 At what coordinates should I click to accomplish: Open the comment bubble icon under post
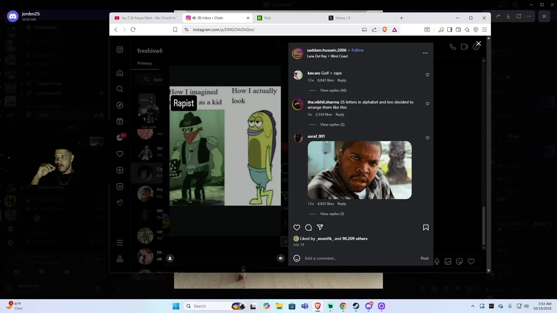(309, 227)
